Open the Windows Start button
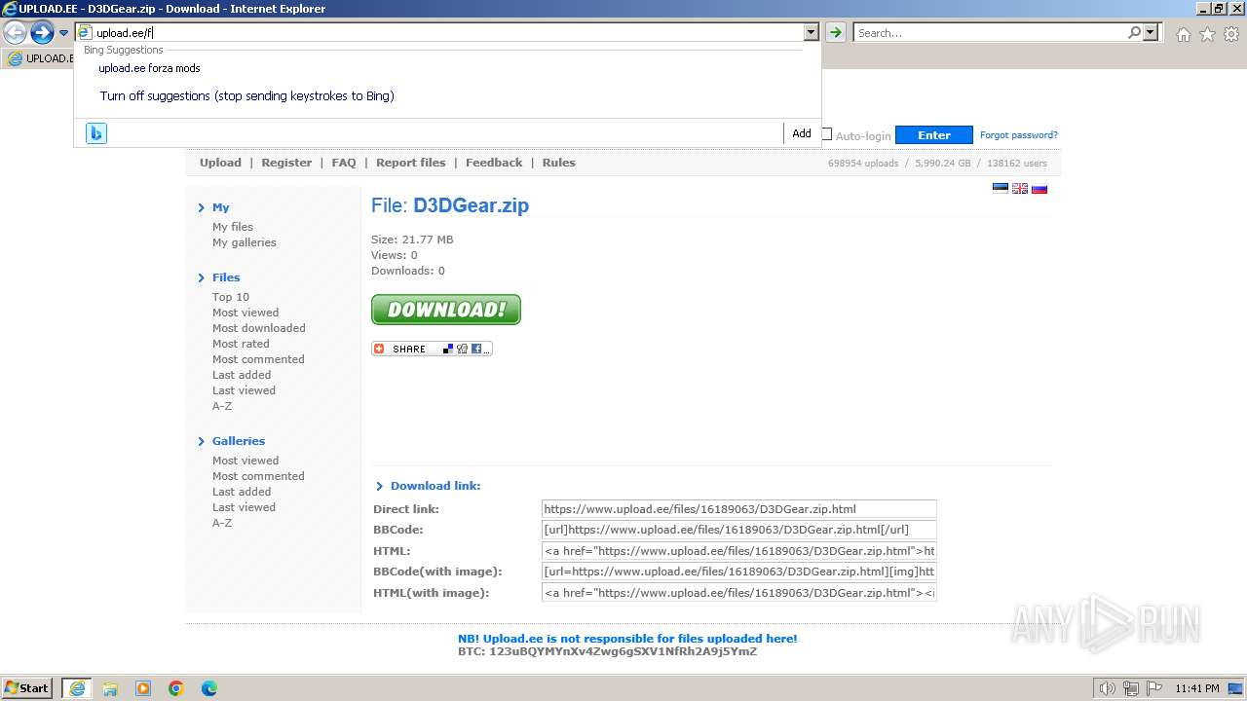1247x701 pixels. (x=27, y=687)
